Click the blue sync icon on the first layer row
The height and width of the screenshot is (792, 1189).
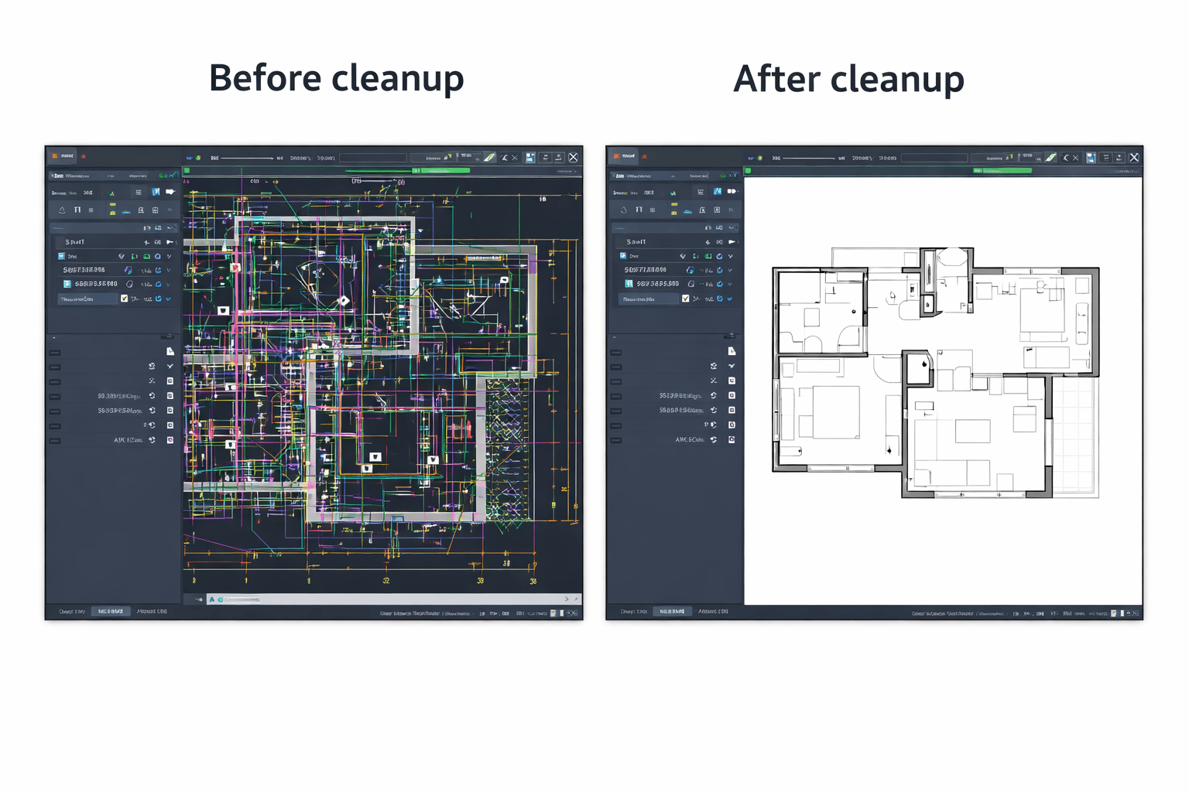pyautogui.click(x=159, y=256)
